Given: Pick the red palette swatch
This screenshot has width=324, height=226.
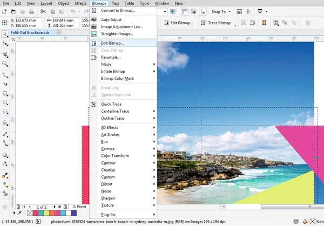Looking at the screenshot, I should (x=36, y=213).
